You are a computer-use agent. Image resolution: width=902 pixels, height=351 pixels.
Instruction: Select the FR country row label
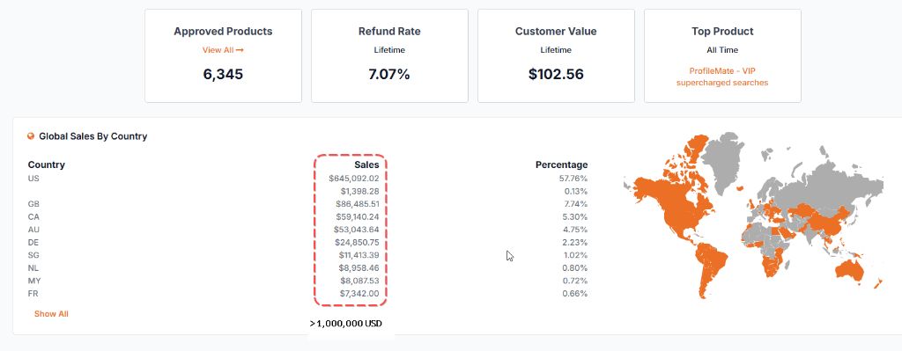click(33, 294)
